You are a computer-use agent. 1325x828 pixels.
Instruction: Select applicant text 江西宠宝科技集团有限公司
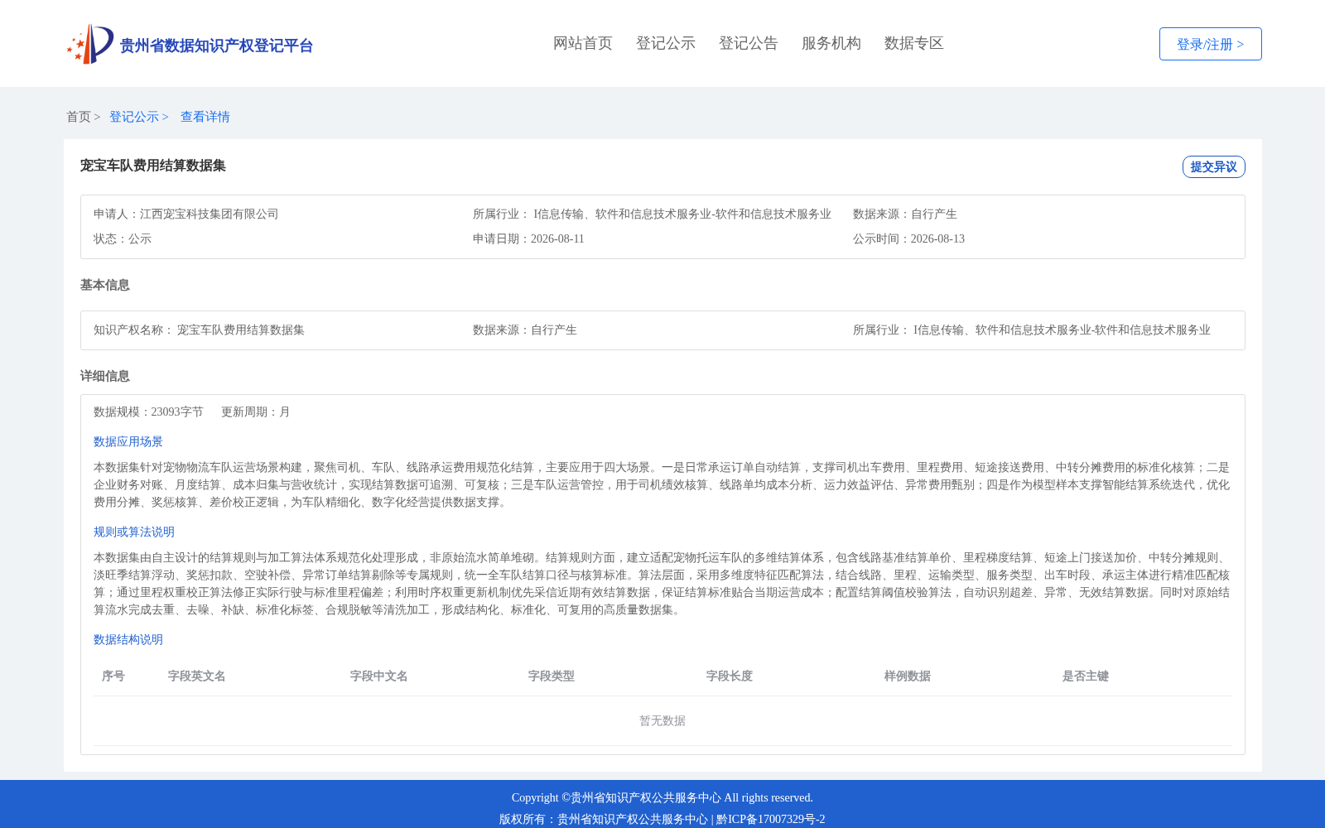[x=210, y=214]
